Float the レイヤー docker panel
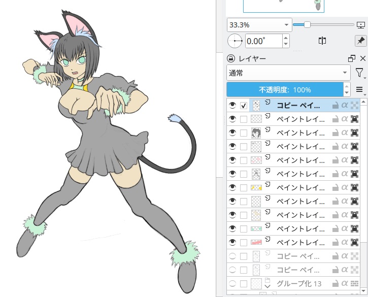Image resolution: width=368 pixels, height=297 pixels. coord(352,58)
